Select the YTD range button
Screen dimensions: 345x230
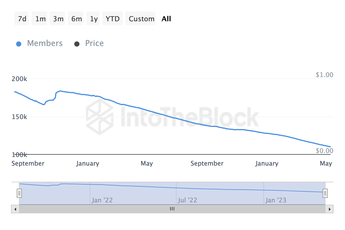[113, 19]
